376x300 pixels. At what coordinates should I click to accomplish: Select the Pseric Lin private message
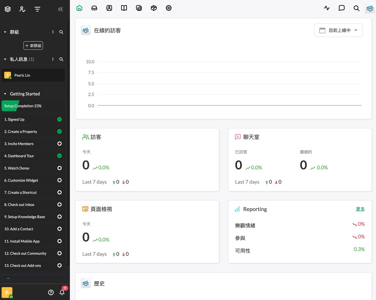point(33,75)
